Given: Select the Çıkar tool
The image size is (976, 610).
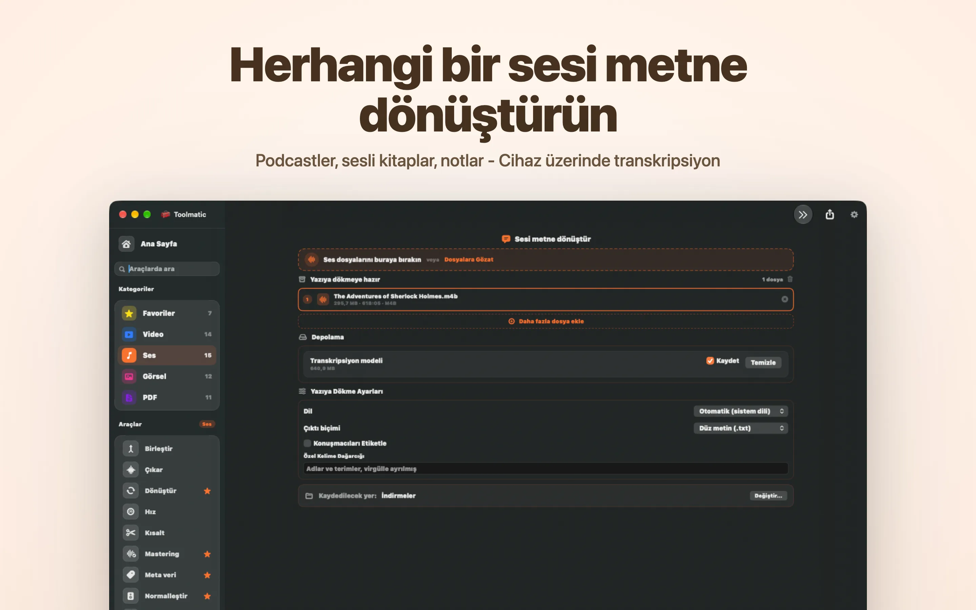Looking at the screenshot, I should (167, 470).
